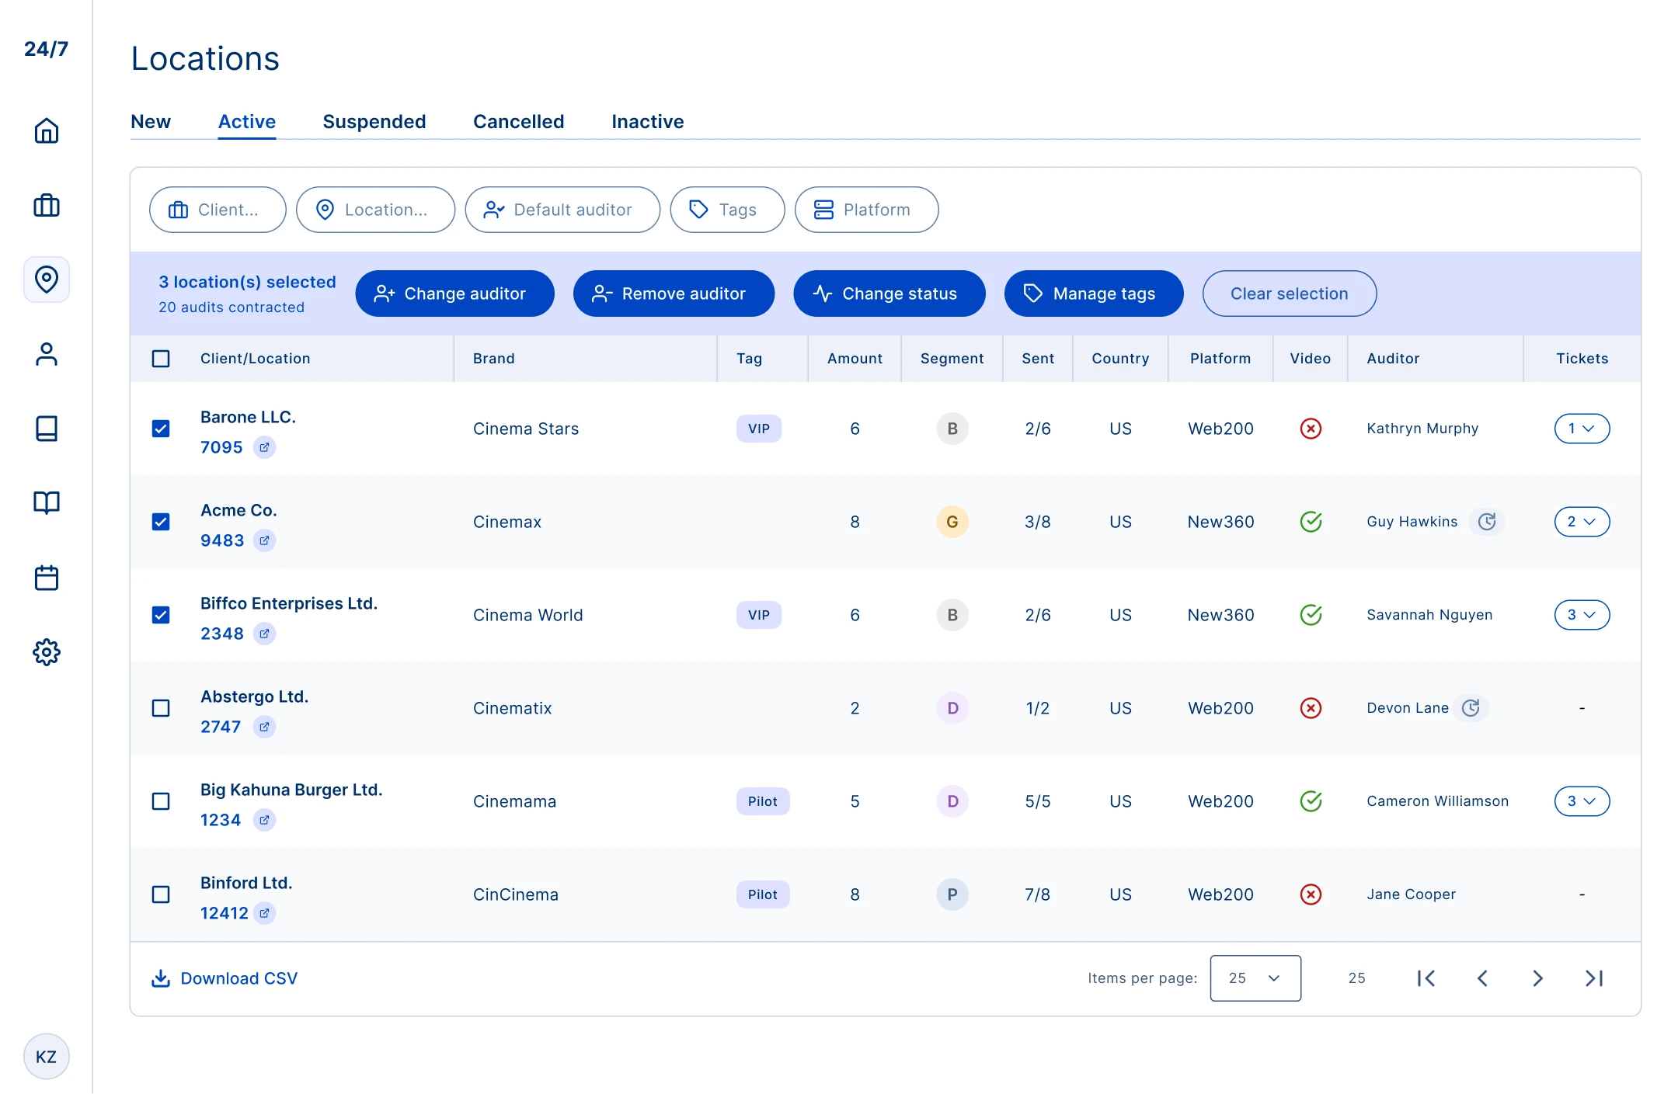Click the orange G segment badge
The image size is (1678, 1094).
click(952, 522)
